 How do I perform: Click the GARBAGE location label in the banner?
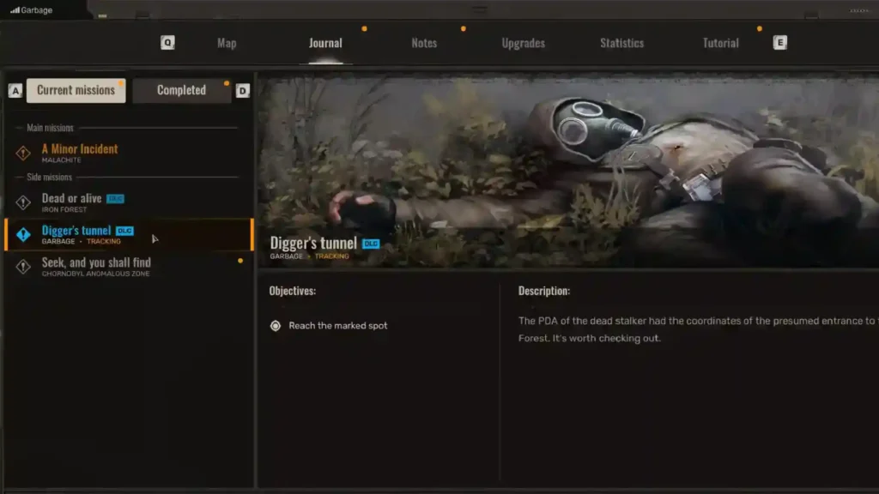pyautogui.click(x=287, y=256)
